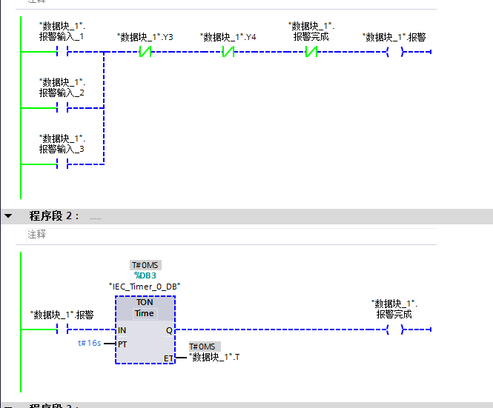Select the 报警输入_3 contact symbol
Viewport: 493px width, 408px height.
[62, 164]
